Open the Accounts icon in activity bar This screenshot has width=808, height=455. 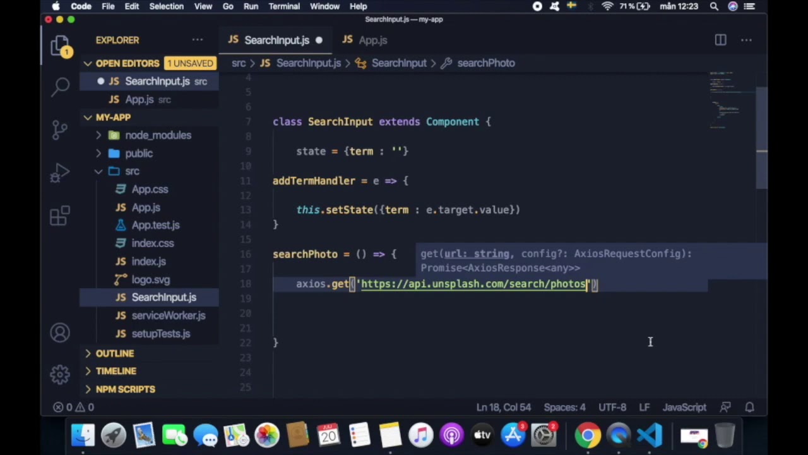tap(60, 333)
